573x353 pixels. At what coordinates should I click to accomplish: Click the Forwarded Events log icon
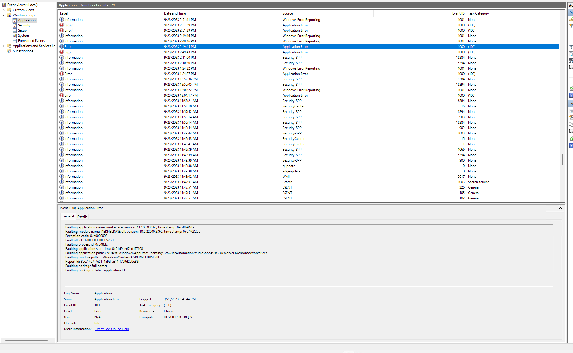15,41
